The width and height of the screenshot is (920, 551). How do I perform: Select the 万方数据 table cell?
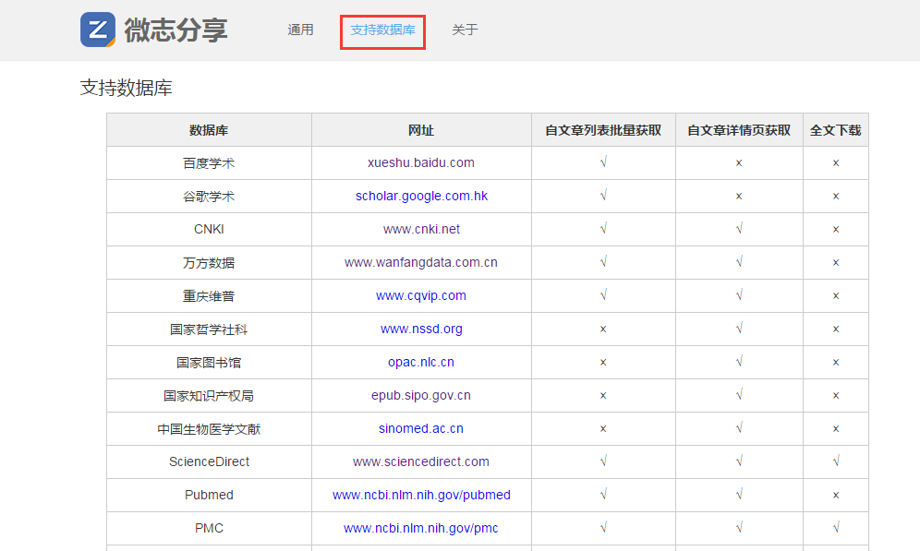click(209, 263)
